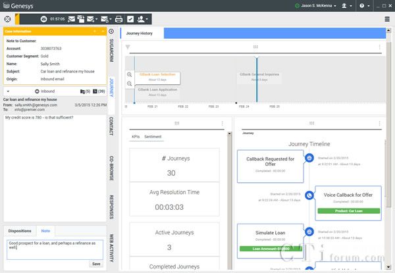The width and height of the screenshot is (395, 273).
Task: Click the green agent ready status icon
Action: pos(298,6)
